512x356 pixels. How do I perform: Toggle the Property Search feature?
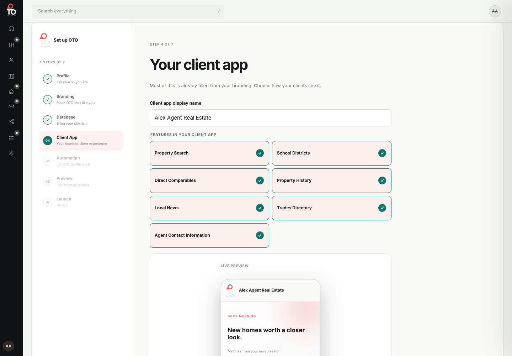click(x=209, y=153)
